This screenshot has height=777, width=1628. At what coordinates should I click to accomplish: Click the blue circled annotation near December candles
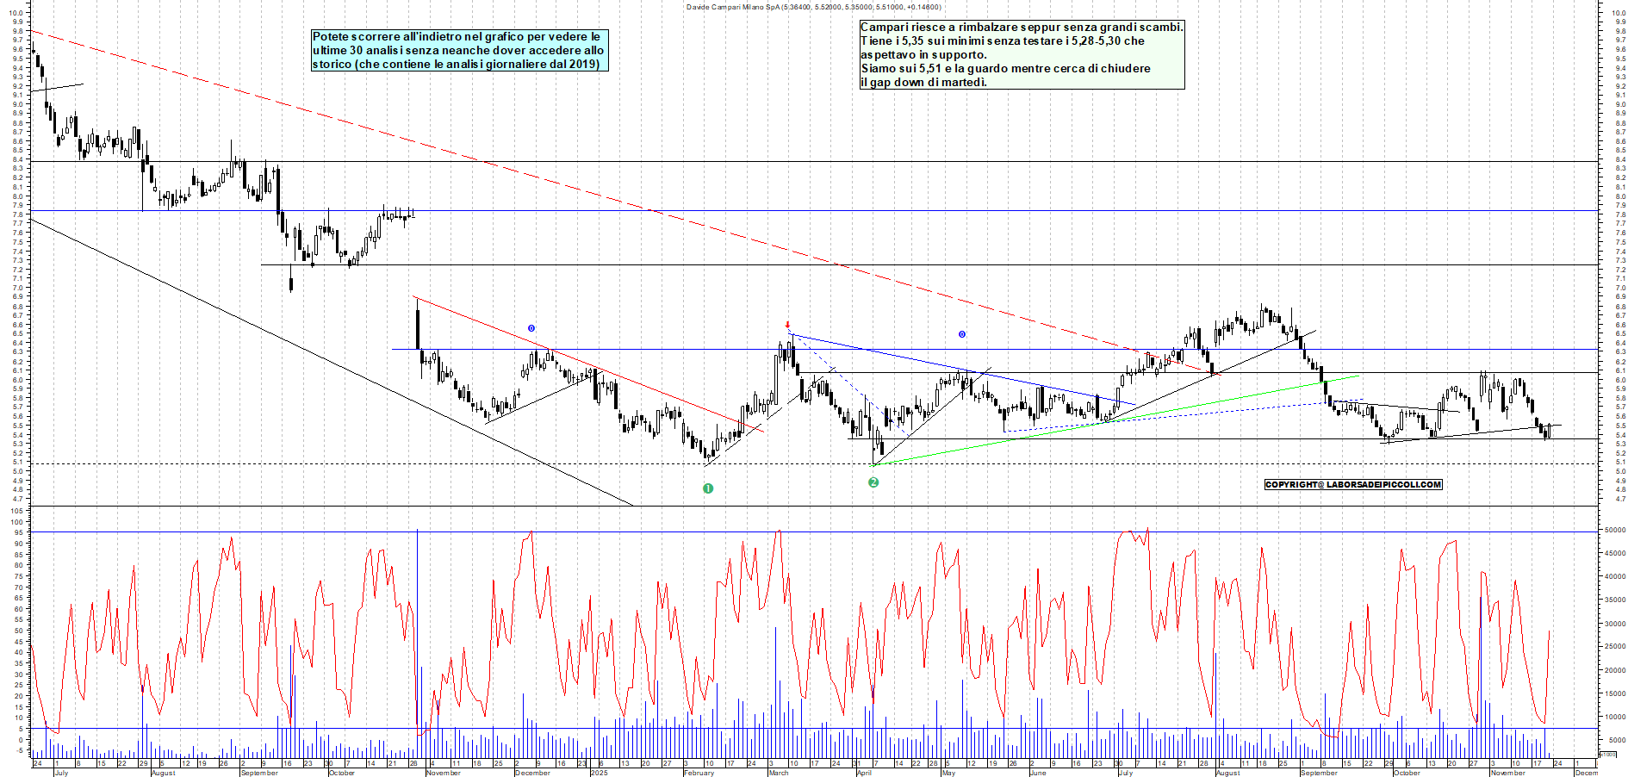tap(530, 326)
